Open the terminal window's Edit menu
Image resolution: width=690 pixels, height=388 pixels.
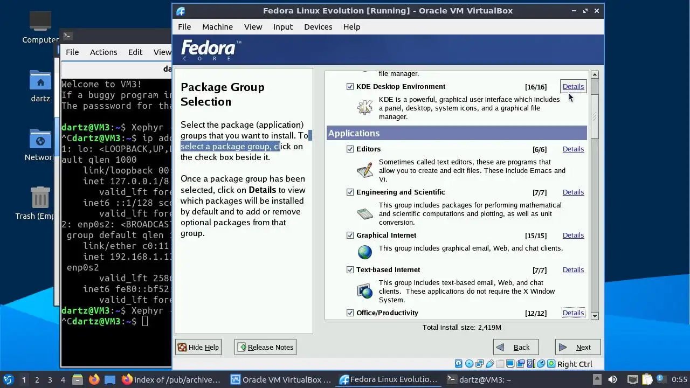135,52
